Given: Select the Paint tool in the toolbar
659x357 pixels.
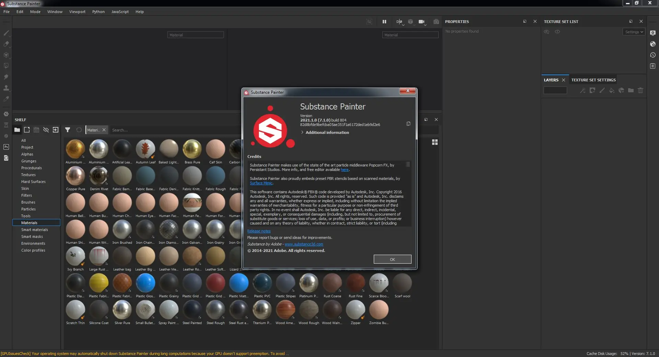Looking at the screenshot, I should click(x=6, y=33).
